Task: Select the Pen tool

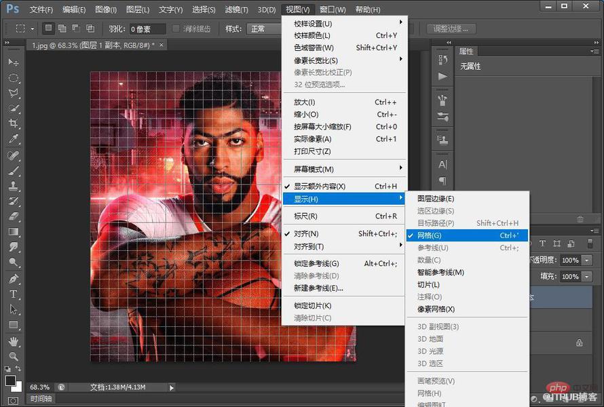Action: [14, 279]
